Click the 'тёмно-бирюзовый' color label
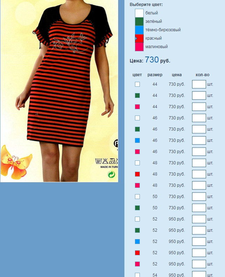 point(163,30)
